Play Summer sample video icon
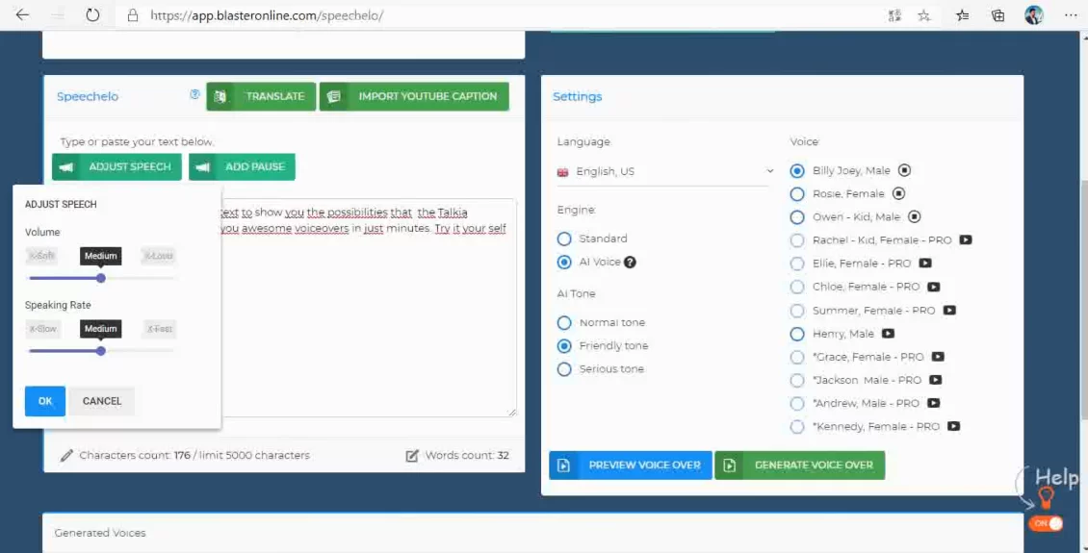The height and width of the screenshot is (553, 1088). pos(949,311)
